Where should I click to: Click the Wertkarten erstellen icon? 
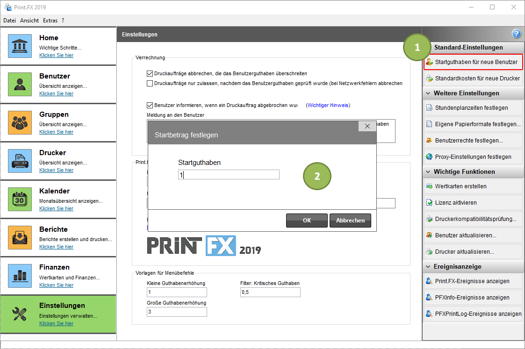[429, 186]
